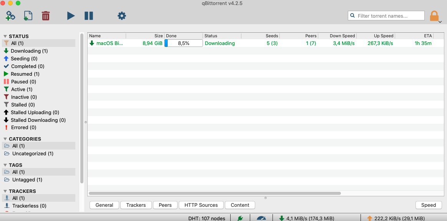This screenshot has width=447, height=221.
Task: Click the Add torrent link icon
Action: click(10, 16)
